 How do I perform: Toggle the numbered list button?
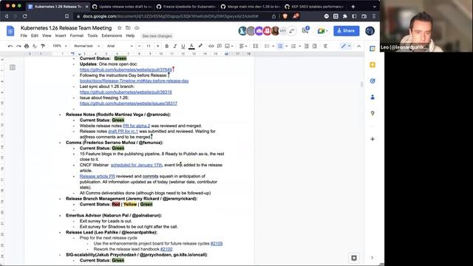click(293, 46)
